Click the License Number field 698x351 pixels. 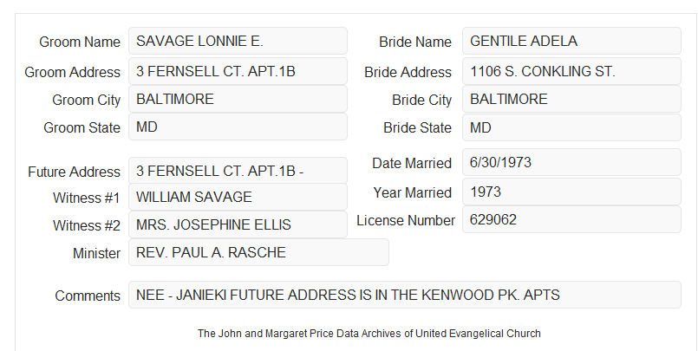[571, 219]
